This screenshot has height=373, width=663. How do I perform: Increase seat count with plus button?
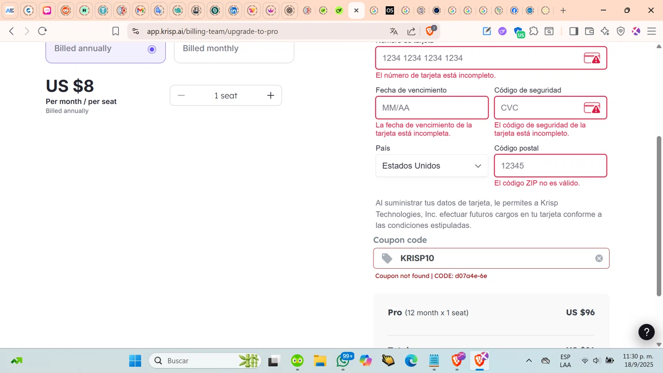[271, 95]
